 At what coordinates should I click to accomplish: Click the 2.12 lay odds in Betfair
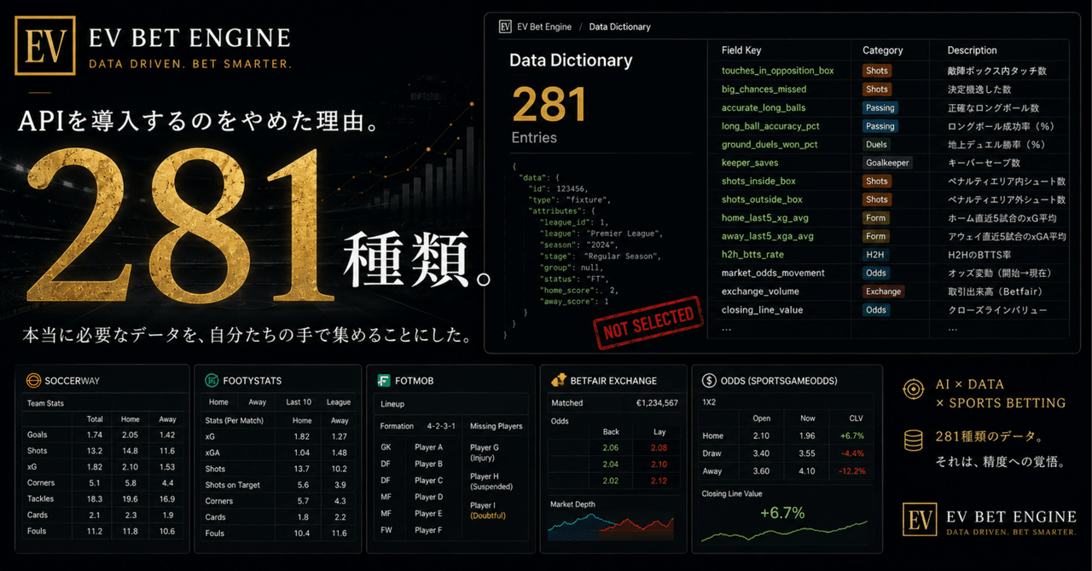659,480
